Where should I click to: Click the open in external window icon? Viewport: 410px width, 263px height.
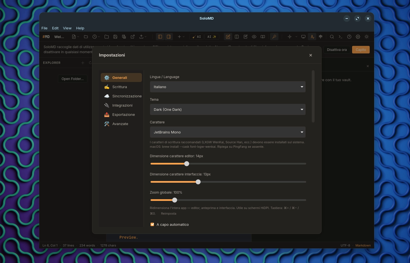coord(133,37)
